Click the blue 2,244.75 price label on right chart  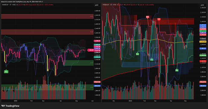(203, 27)
